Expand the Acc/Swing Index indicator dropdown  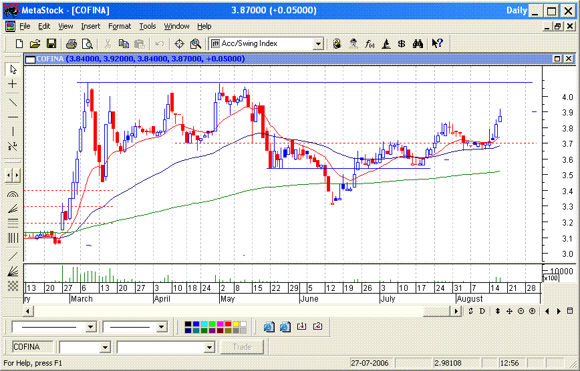pyautogui.click(x=318, y=44)
